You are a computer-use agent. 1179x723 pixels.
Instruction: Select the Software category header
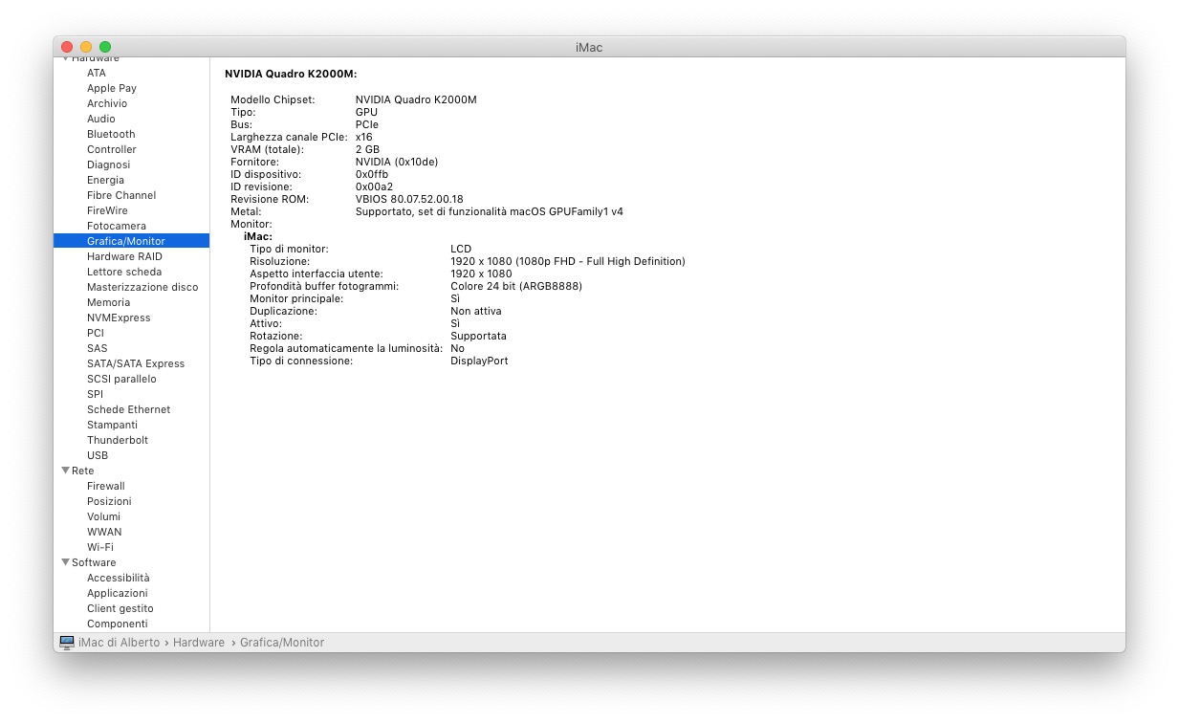(94, 562)
